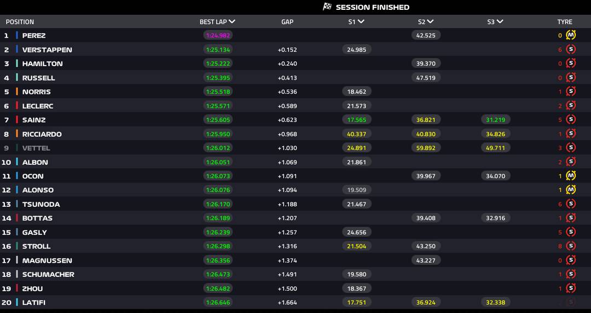Click Hamilton's soft tyre icon
This screenshot has height=313, width=591.
pos(571,63)
